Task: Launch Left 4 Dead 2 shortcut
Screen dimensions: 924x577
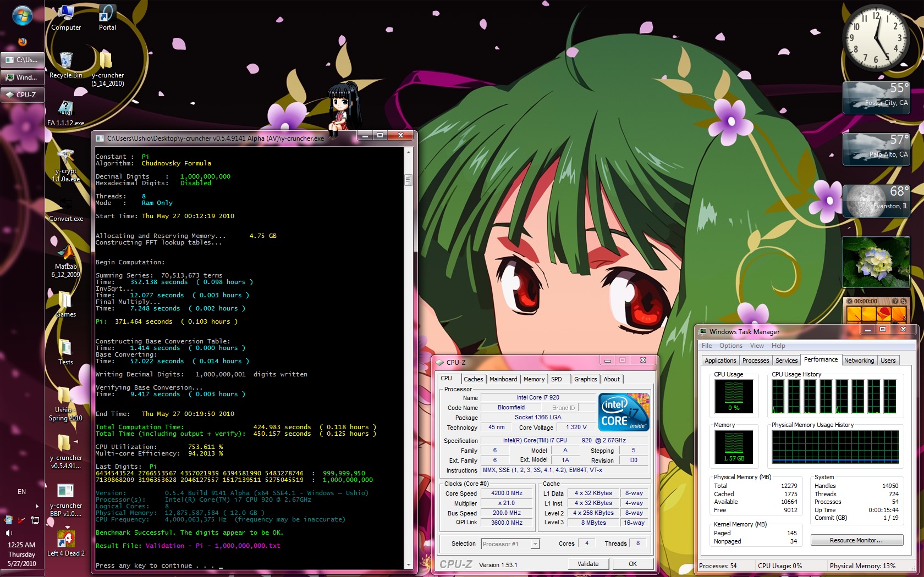Action: 66,543
